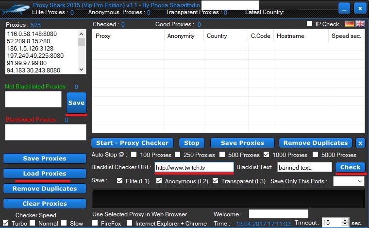
Task: Click the German flag language icon
Action: click(349, 23)
